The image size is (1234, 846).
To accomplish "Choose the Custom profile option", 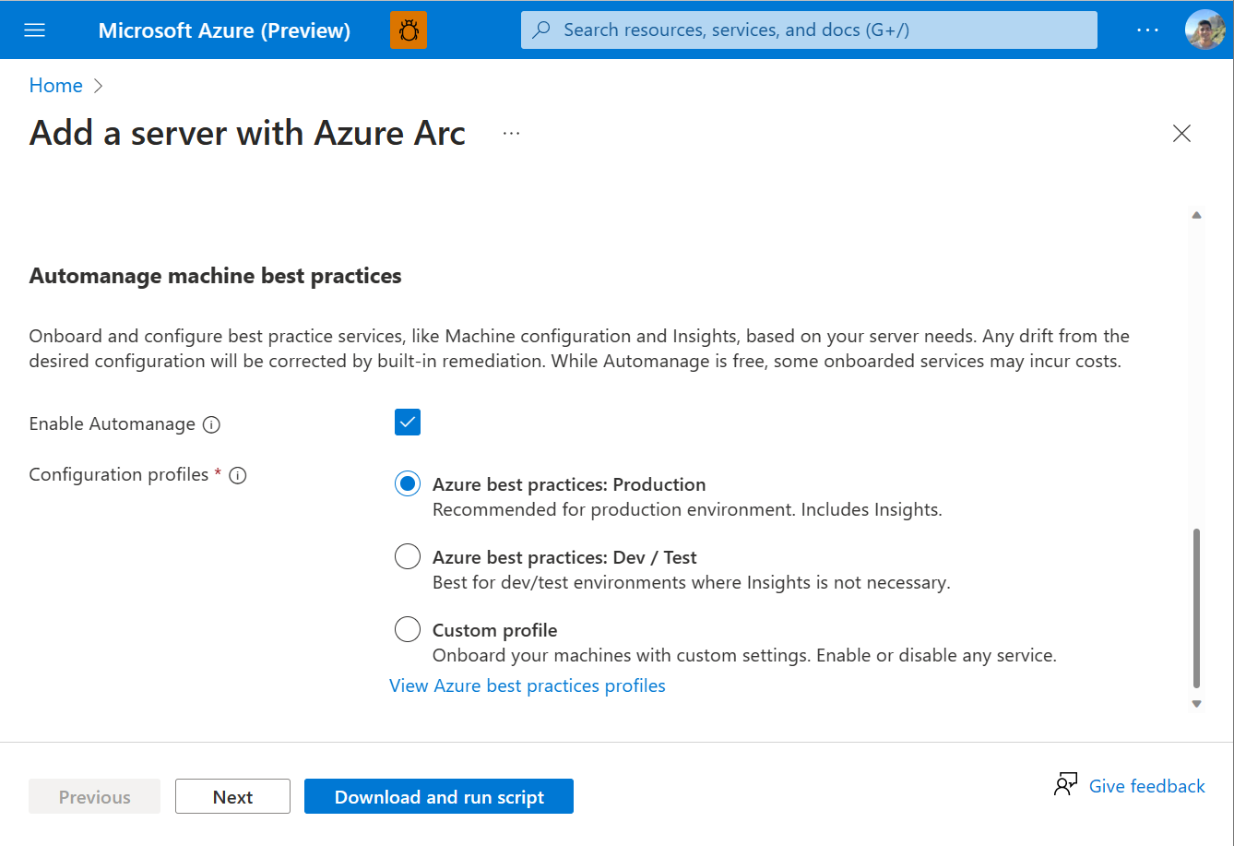I will click(408, 629).
